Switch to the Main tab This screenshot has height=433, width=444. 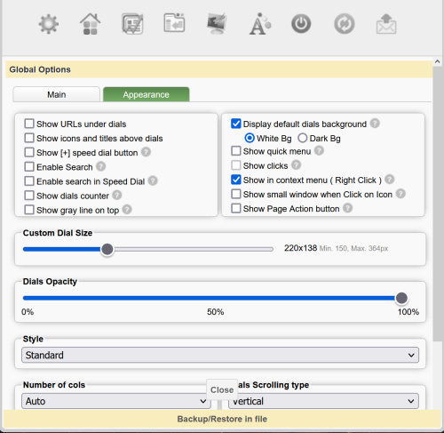[56, 94]
